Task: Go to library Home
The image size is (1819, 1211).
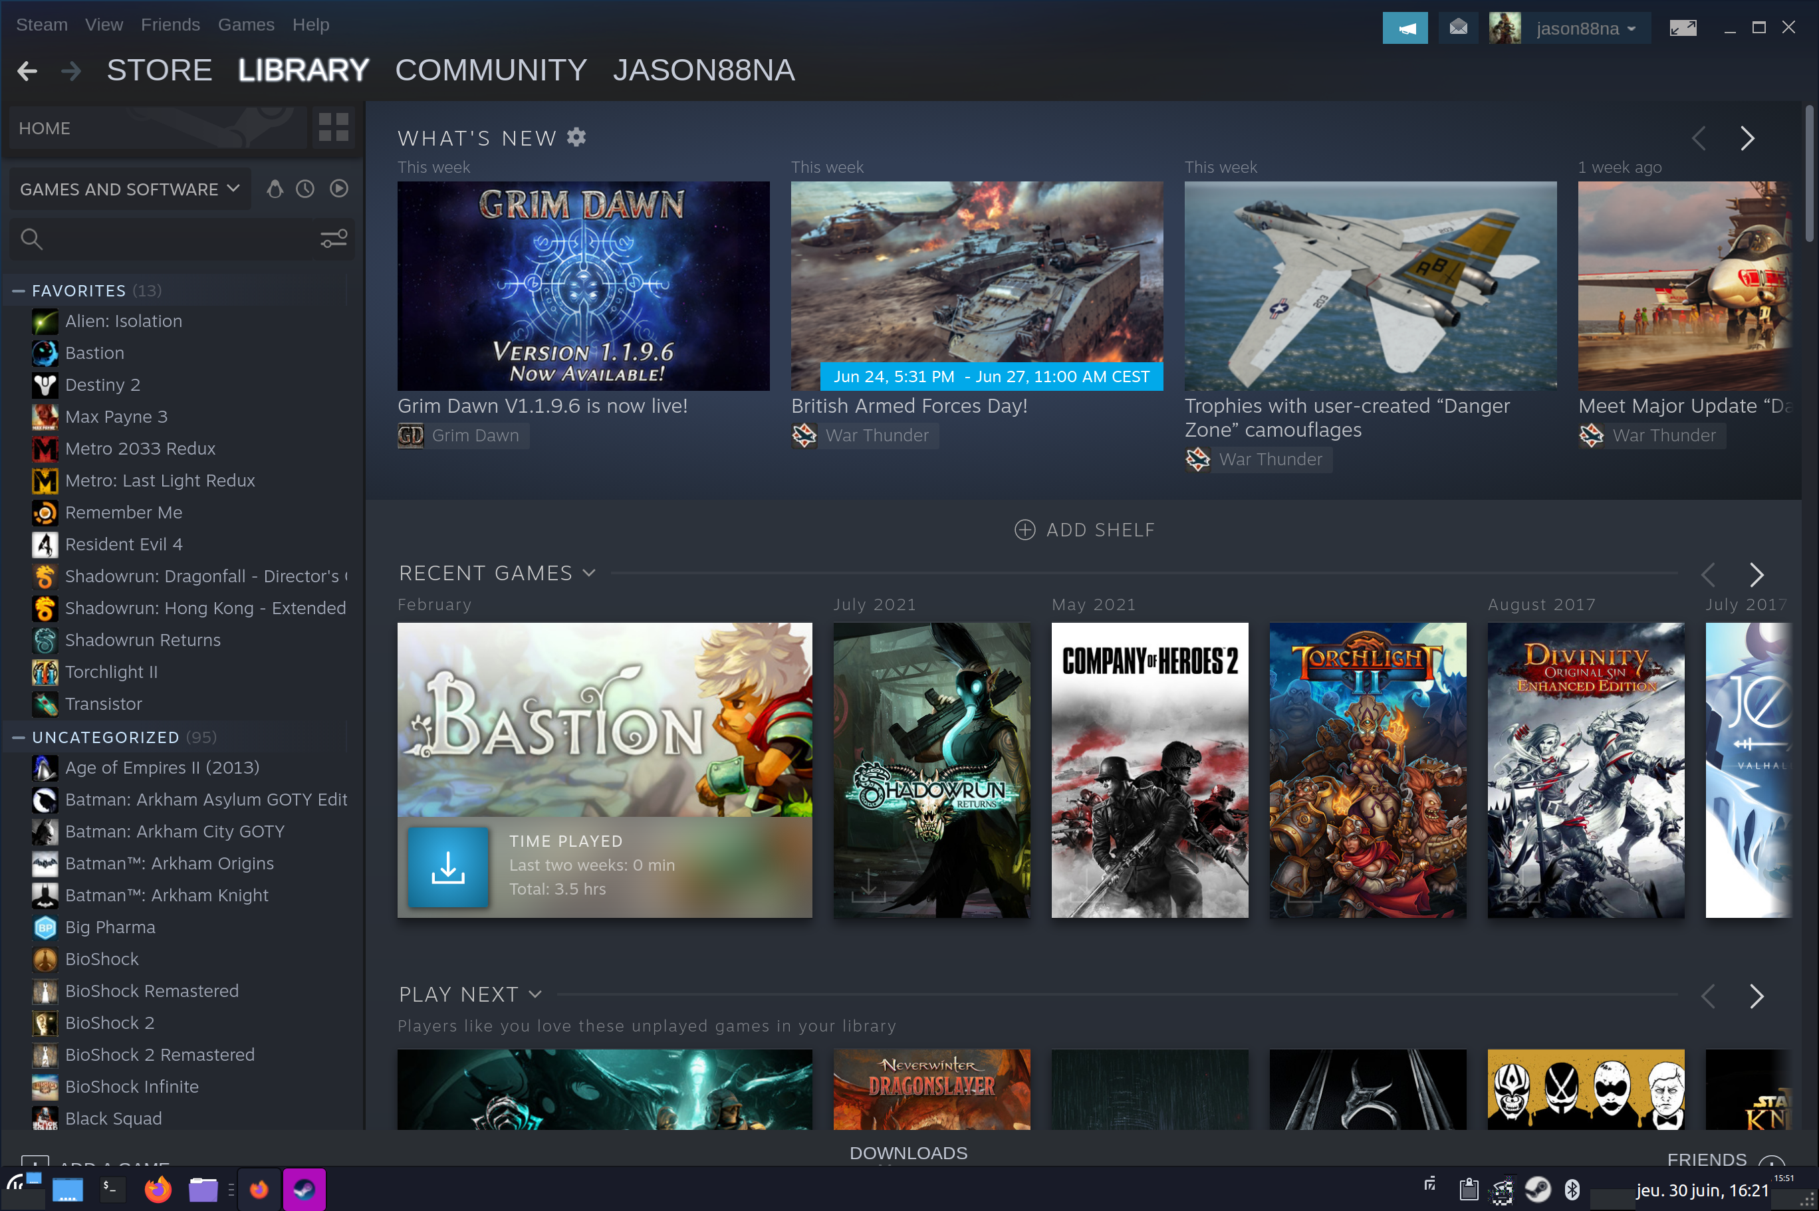Action: pos(158,128)
